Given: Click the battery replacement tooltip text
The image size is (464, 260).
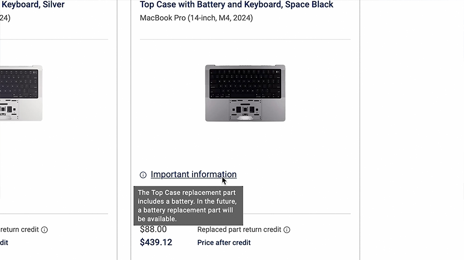Looking at the screenshot, I should coord(188,206).
